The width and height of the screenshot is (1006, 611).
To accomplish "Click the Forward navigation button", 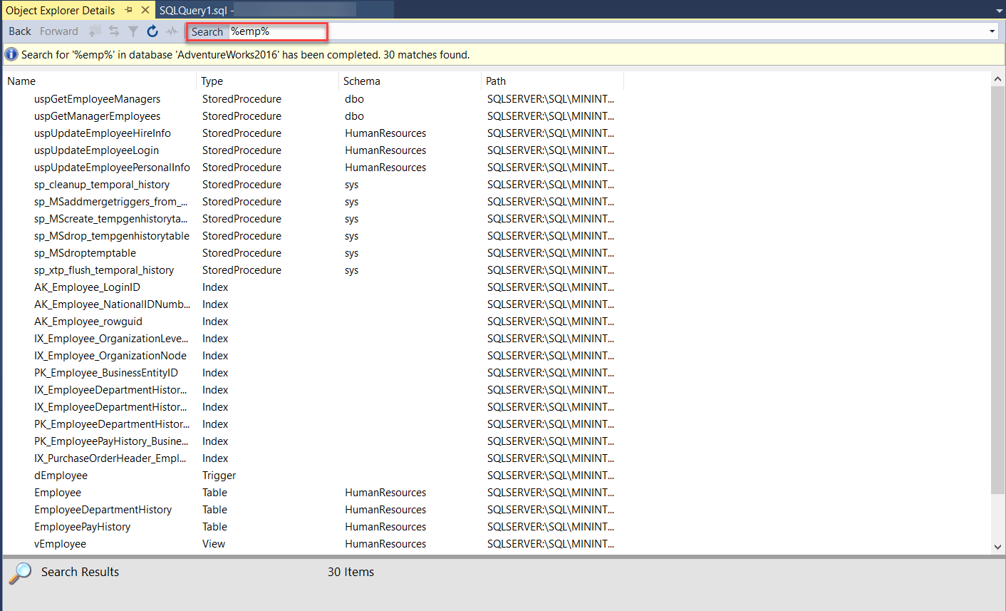I will tap(58, 31).
